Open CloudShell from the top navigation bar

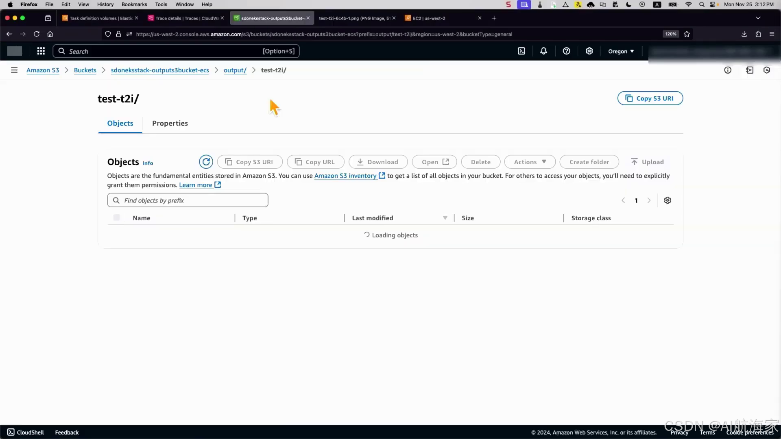[x=521, y=51]
